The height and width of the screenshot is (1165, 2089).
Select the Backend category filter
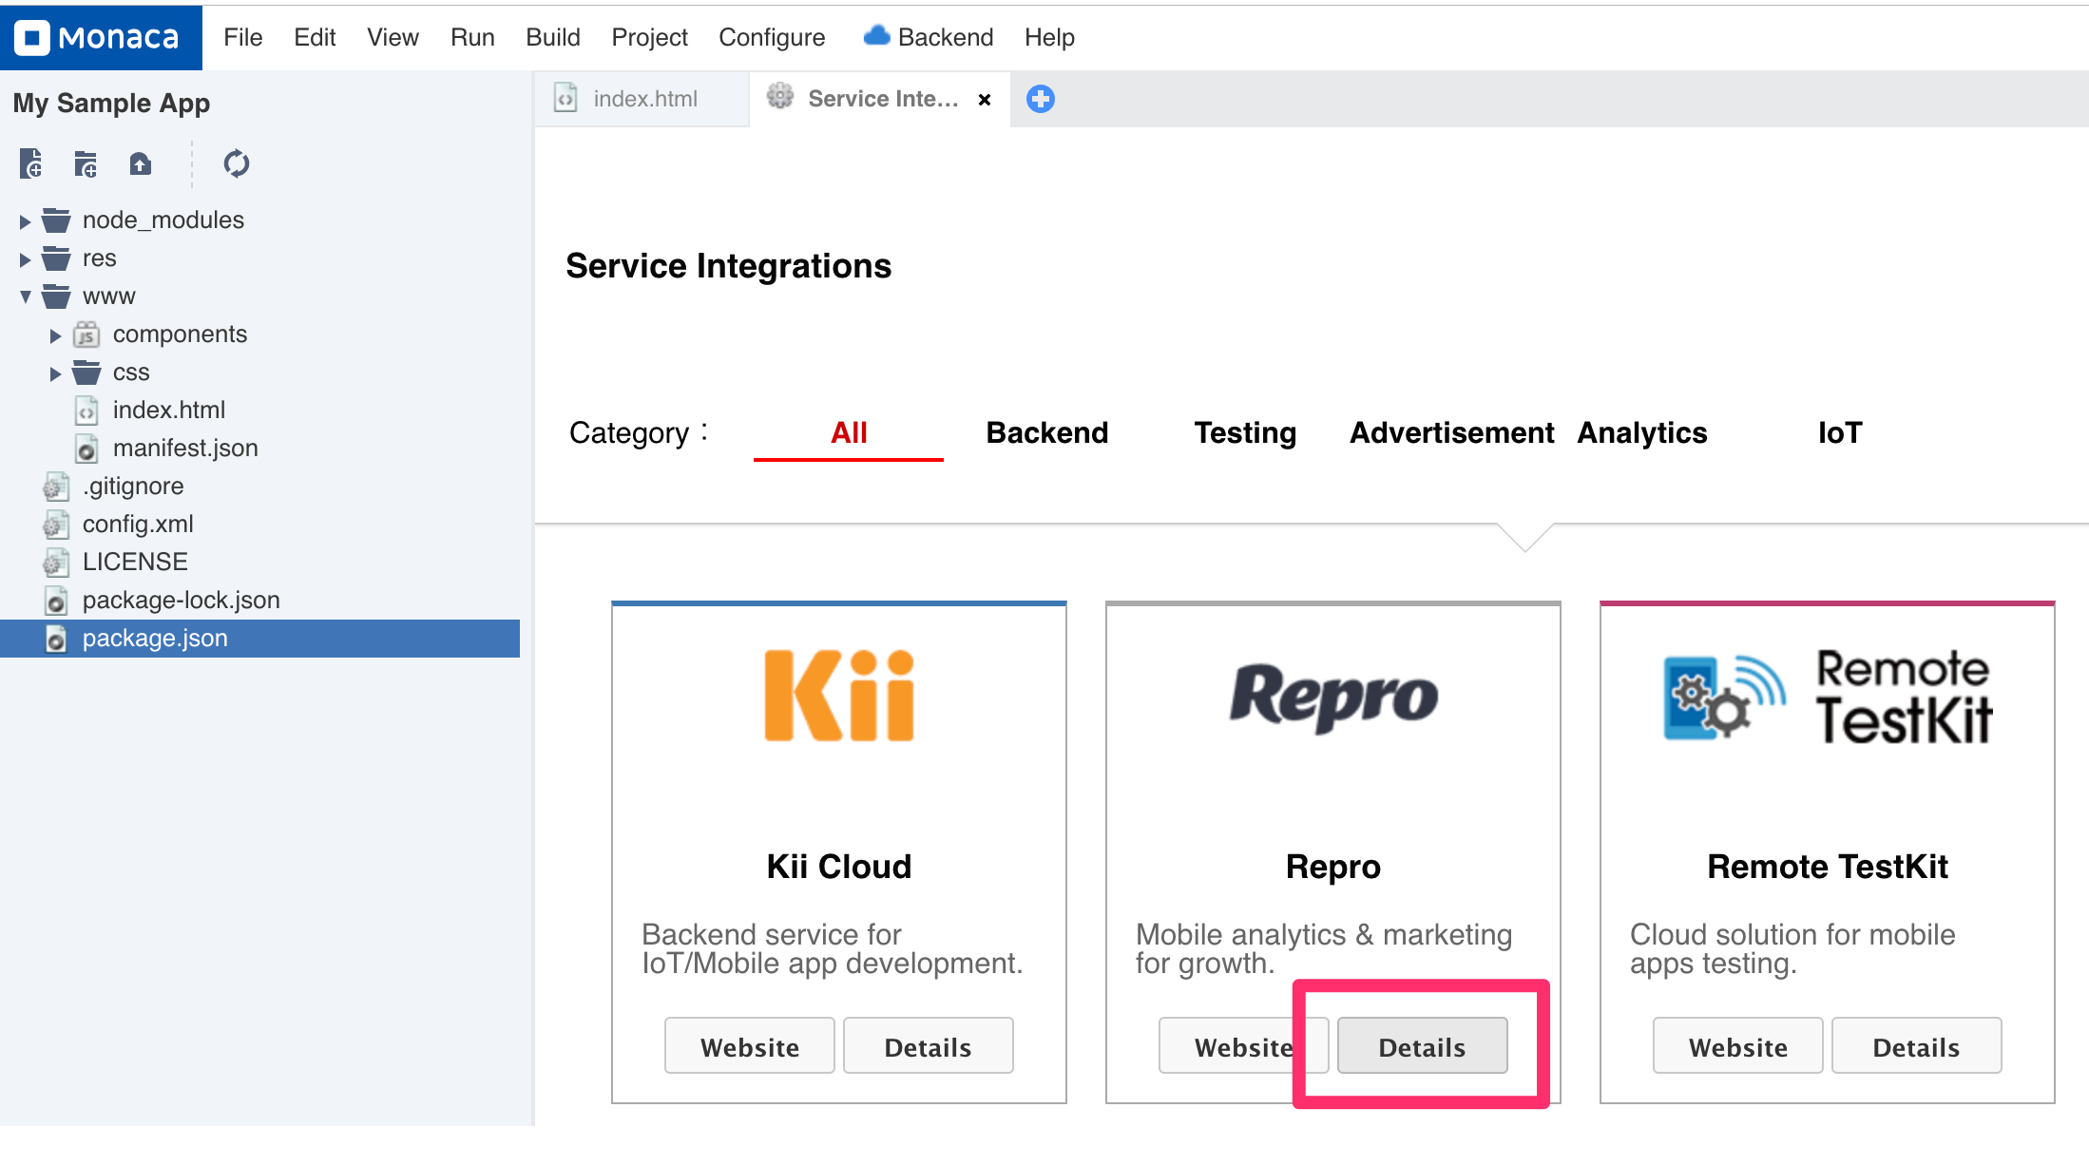tap(1046, 433)
